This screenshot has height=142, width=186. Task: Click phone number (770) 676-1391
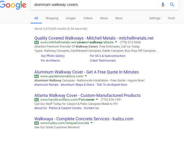tap(111, 100)
